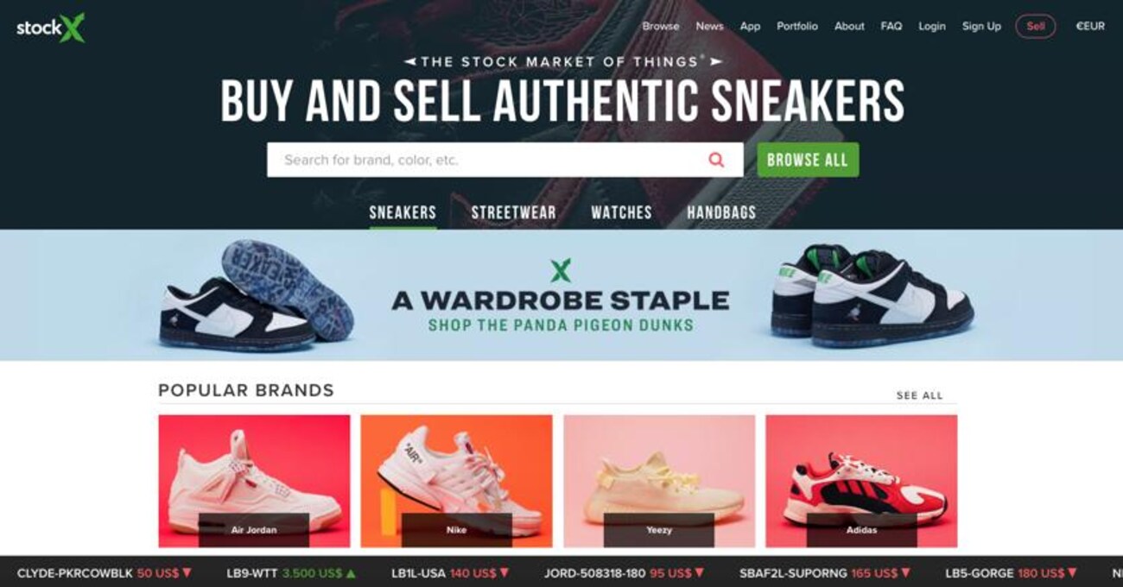Open the Watches tab
This screenshot has height=587, width=1123.
click(621, 212)
